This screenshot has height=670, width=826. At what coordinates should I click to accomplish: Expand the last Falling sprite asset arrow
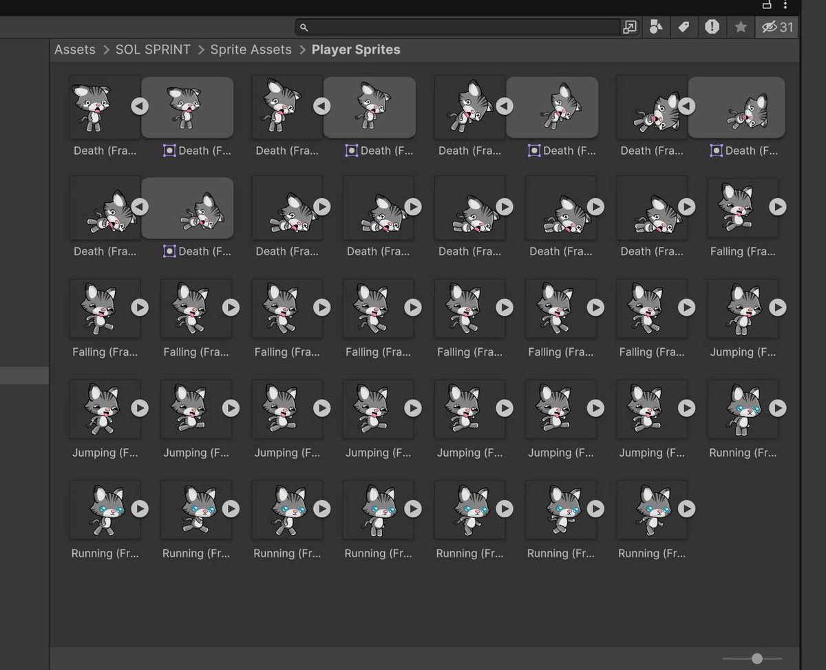coord(686,307)
